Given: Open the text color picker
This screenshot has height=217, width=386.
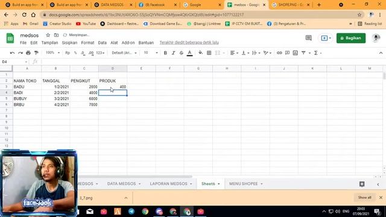Looking at the screenshot, I should pos(189,53).
